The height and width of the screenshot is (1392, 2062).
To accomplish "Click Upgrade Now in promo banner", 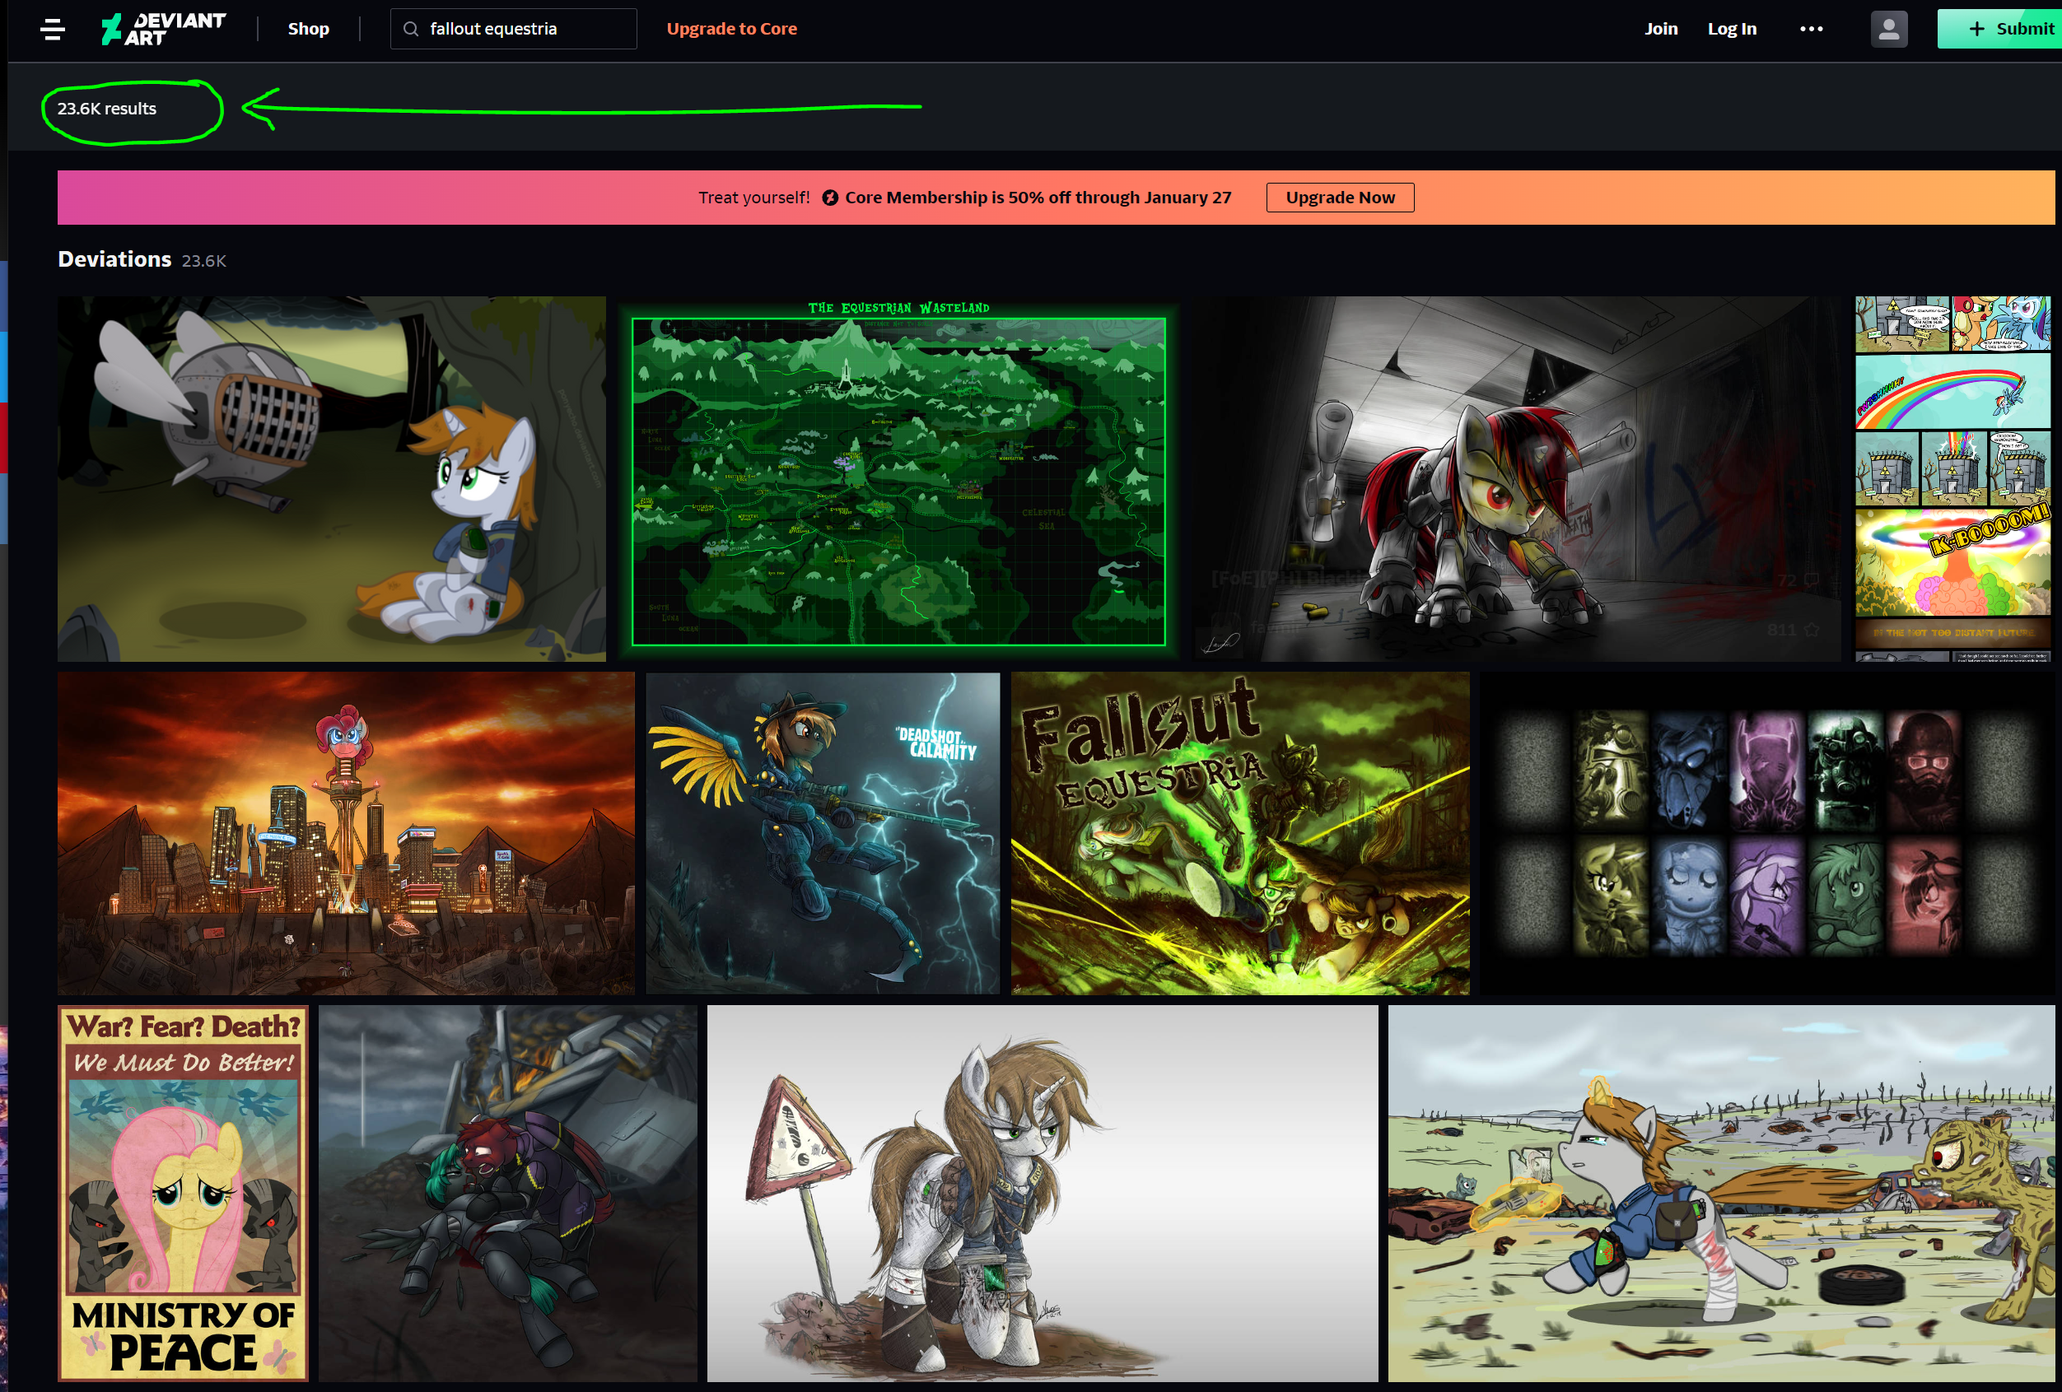I will pos(1340,198).
